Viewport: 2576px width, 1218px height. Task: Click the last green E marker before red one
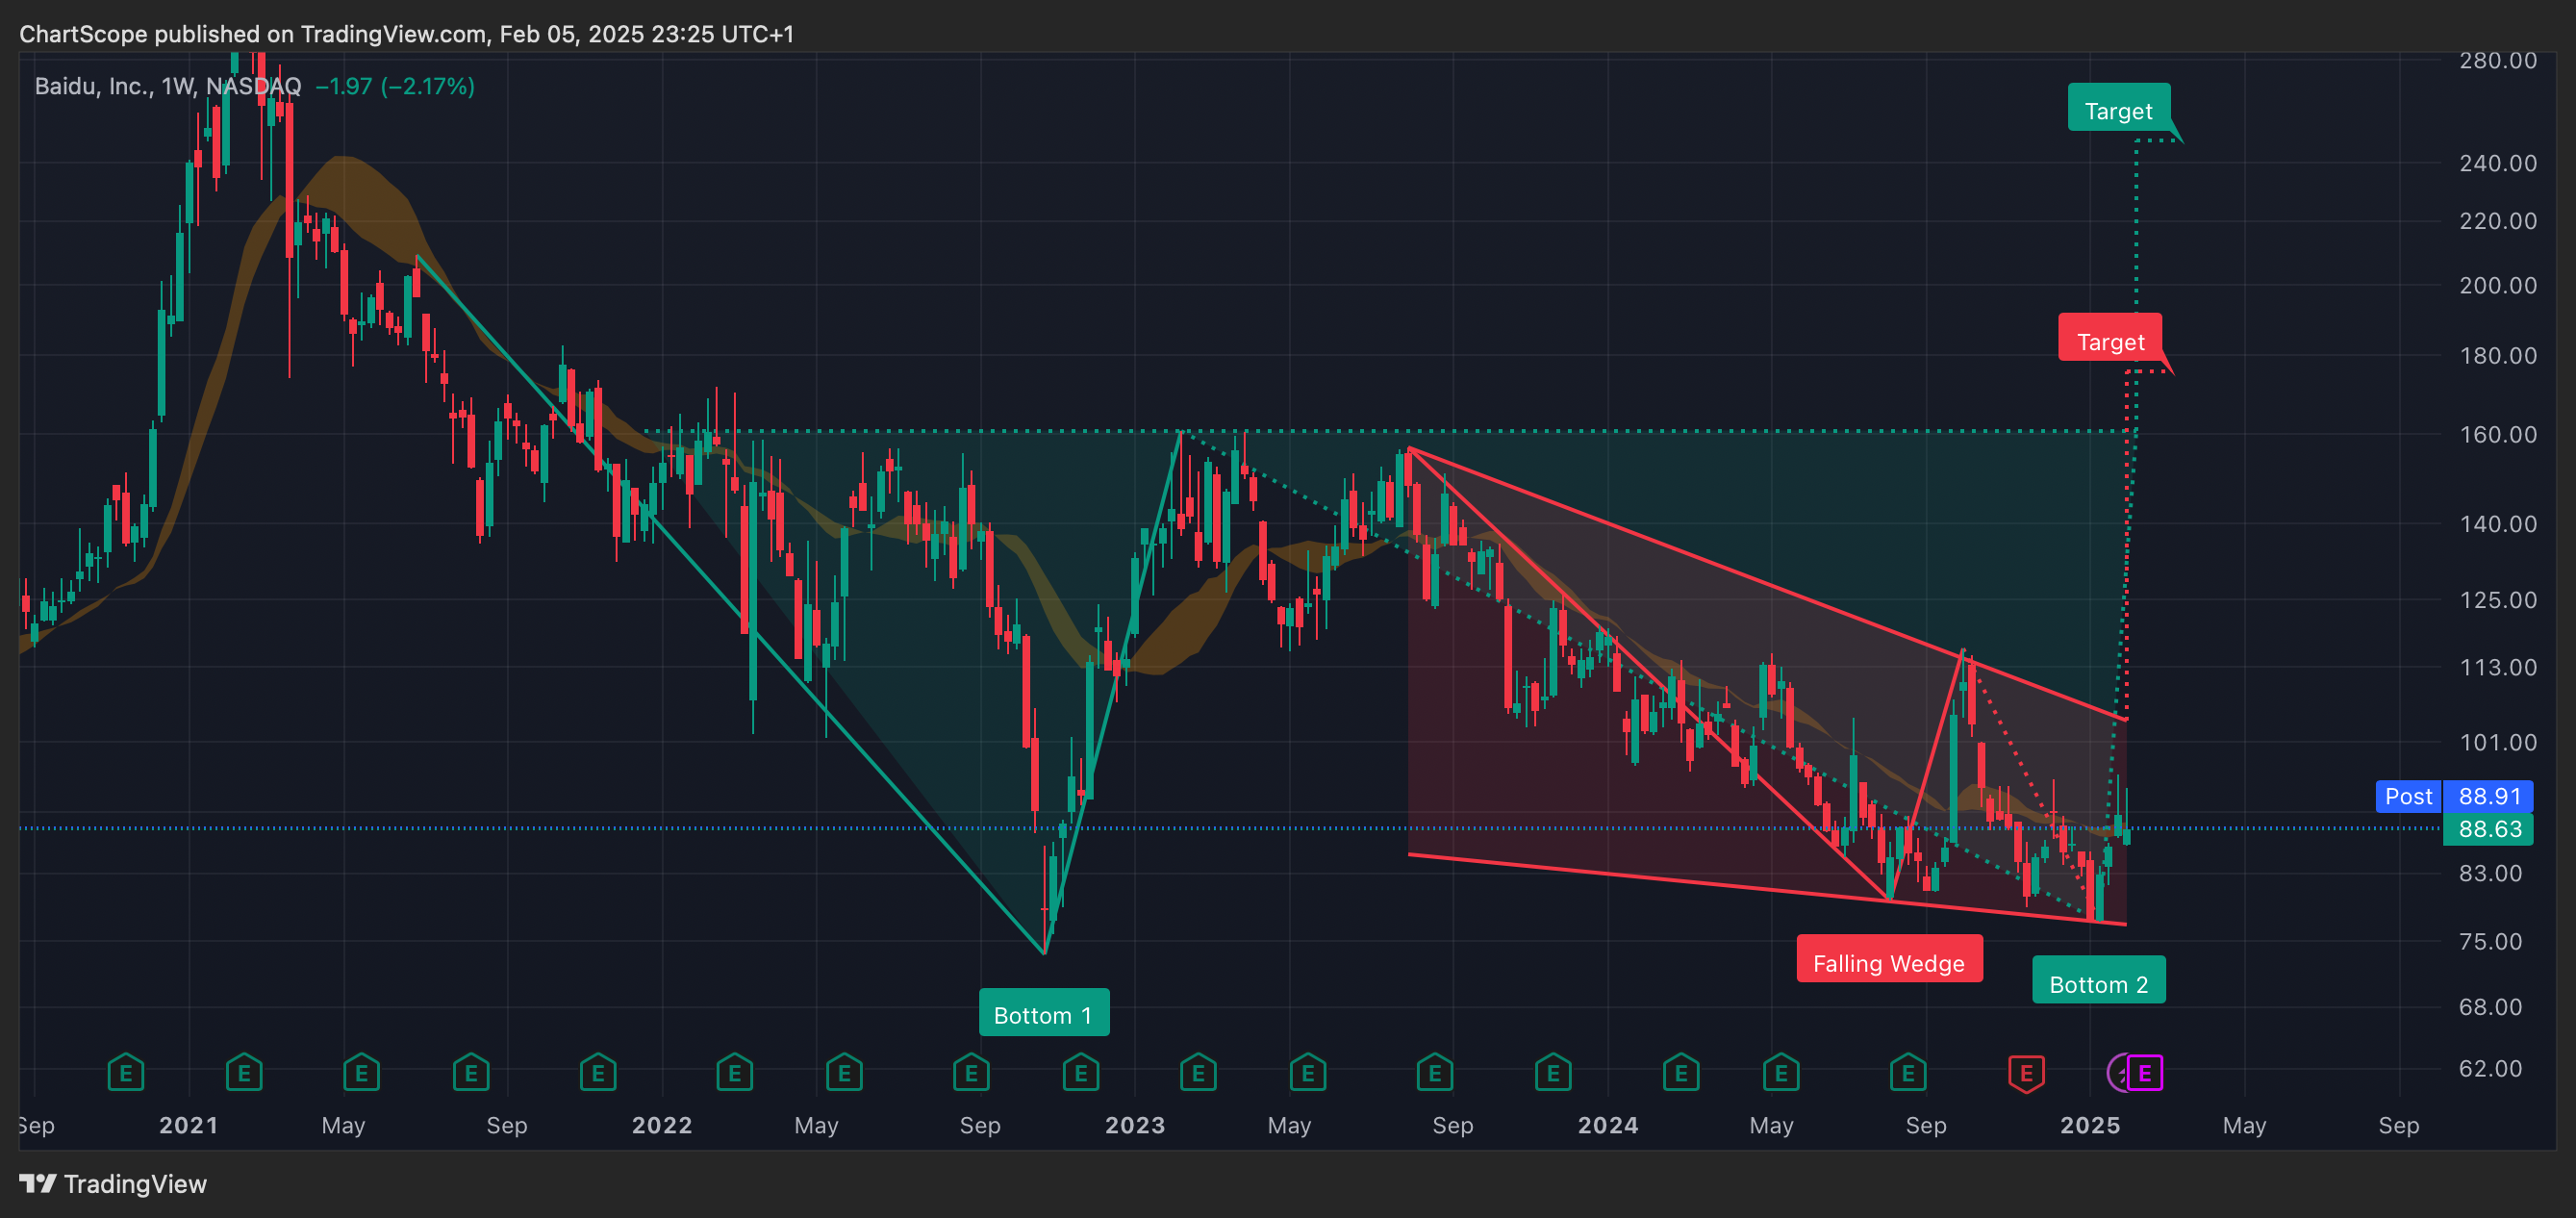click(x=1908, y=1073)
